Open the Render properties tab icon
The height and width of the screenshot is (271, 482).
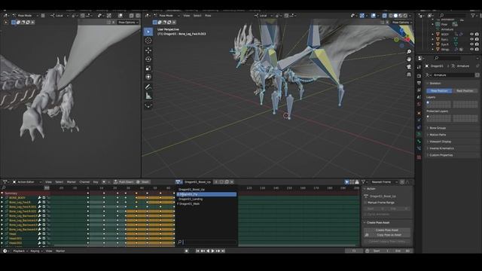[419, 75]
